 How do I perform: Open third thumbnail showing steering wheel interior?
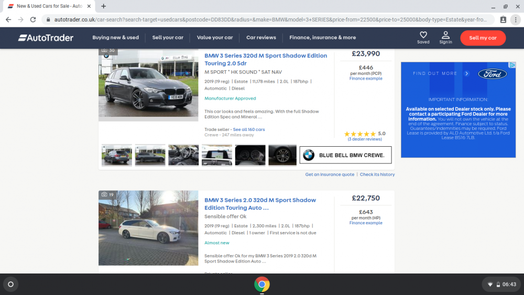pos(183,155)
